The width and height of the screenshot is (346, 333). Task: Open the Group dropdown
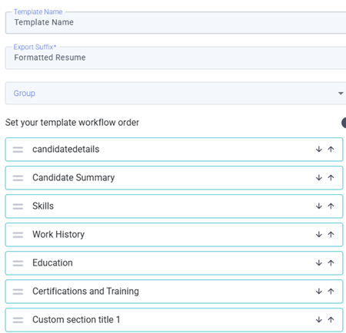pos(176,93)
